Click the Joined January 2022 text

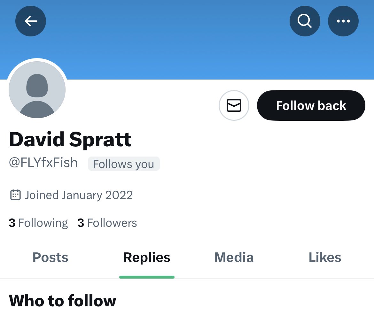point(79,195)
